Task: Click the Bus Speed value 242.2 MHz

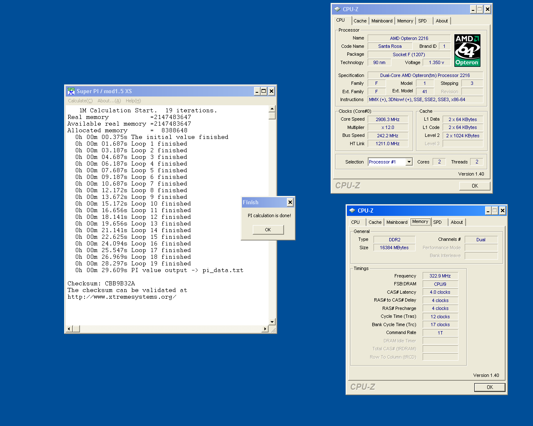Action: [x=388, y=136]
